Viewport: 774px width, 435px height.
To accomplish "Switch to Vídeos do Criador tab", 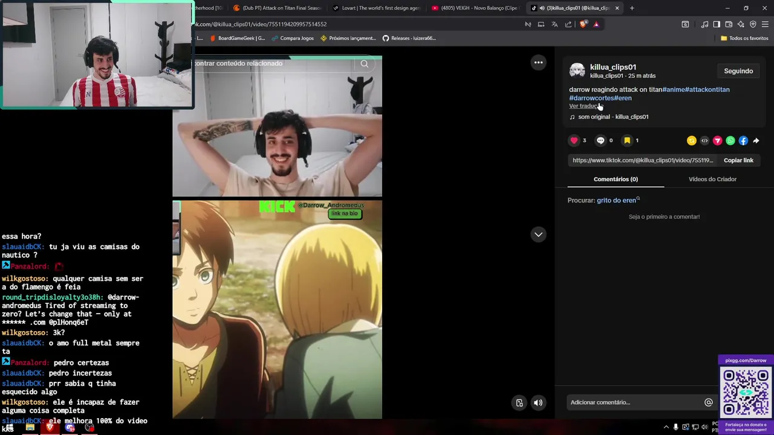I will [x=712, y=179].
